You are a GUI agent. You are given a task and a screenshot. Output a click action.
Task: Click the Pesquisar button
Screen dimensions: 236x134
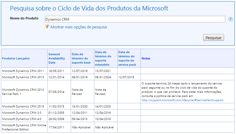click(213, 38)
